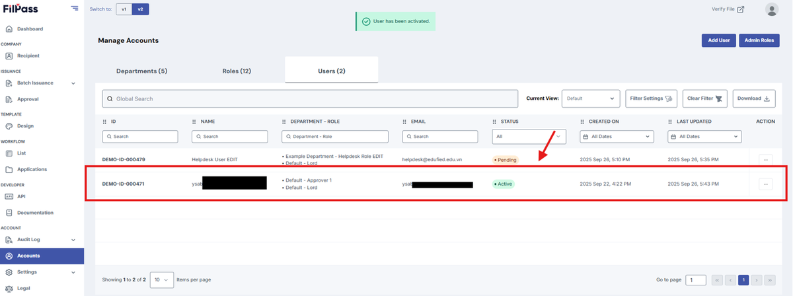Open the Current View dropdown
The image size is (793, 296).
point(591,98)
